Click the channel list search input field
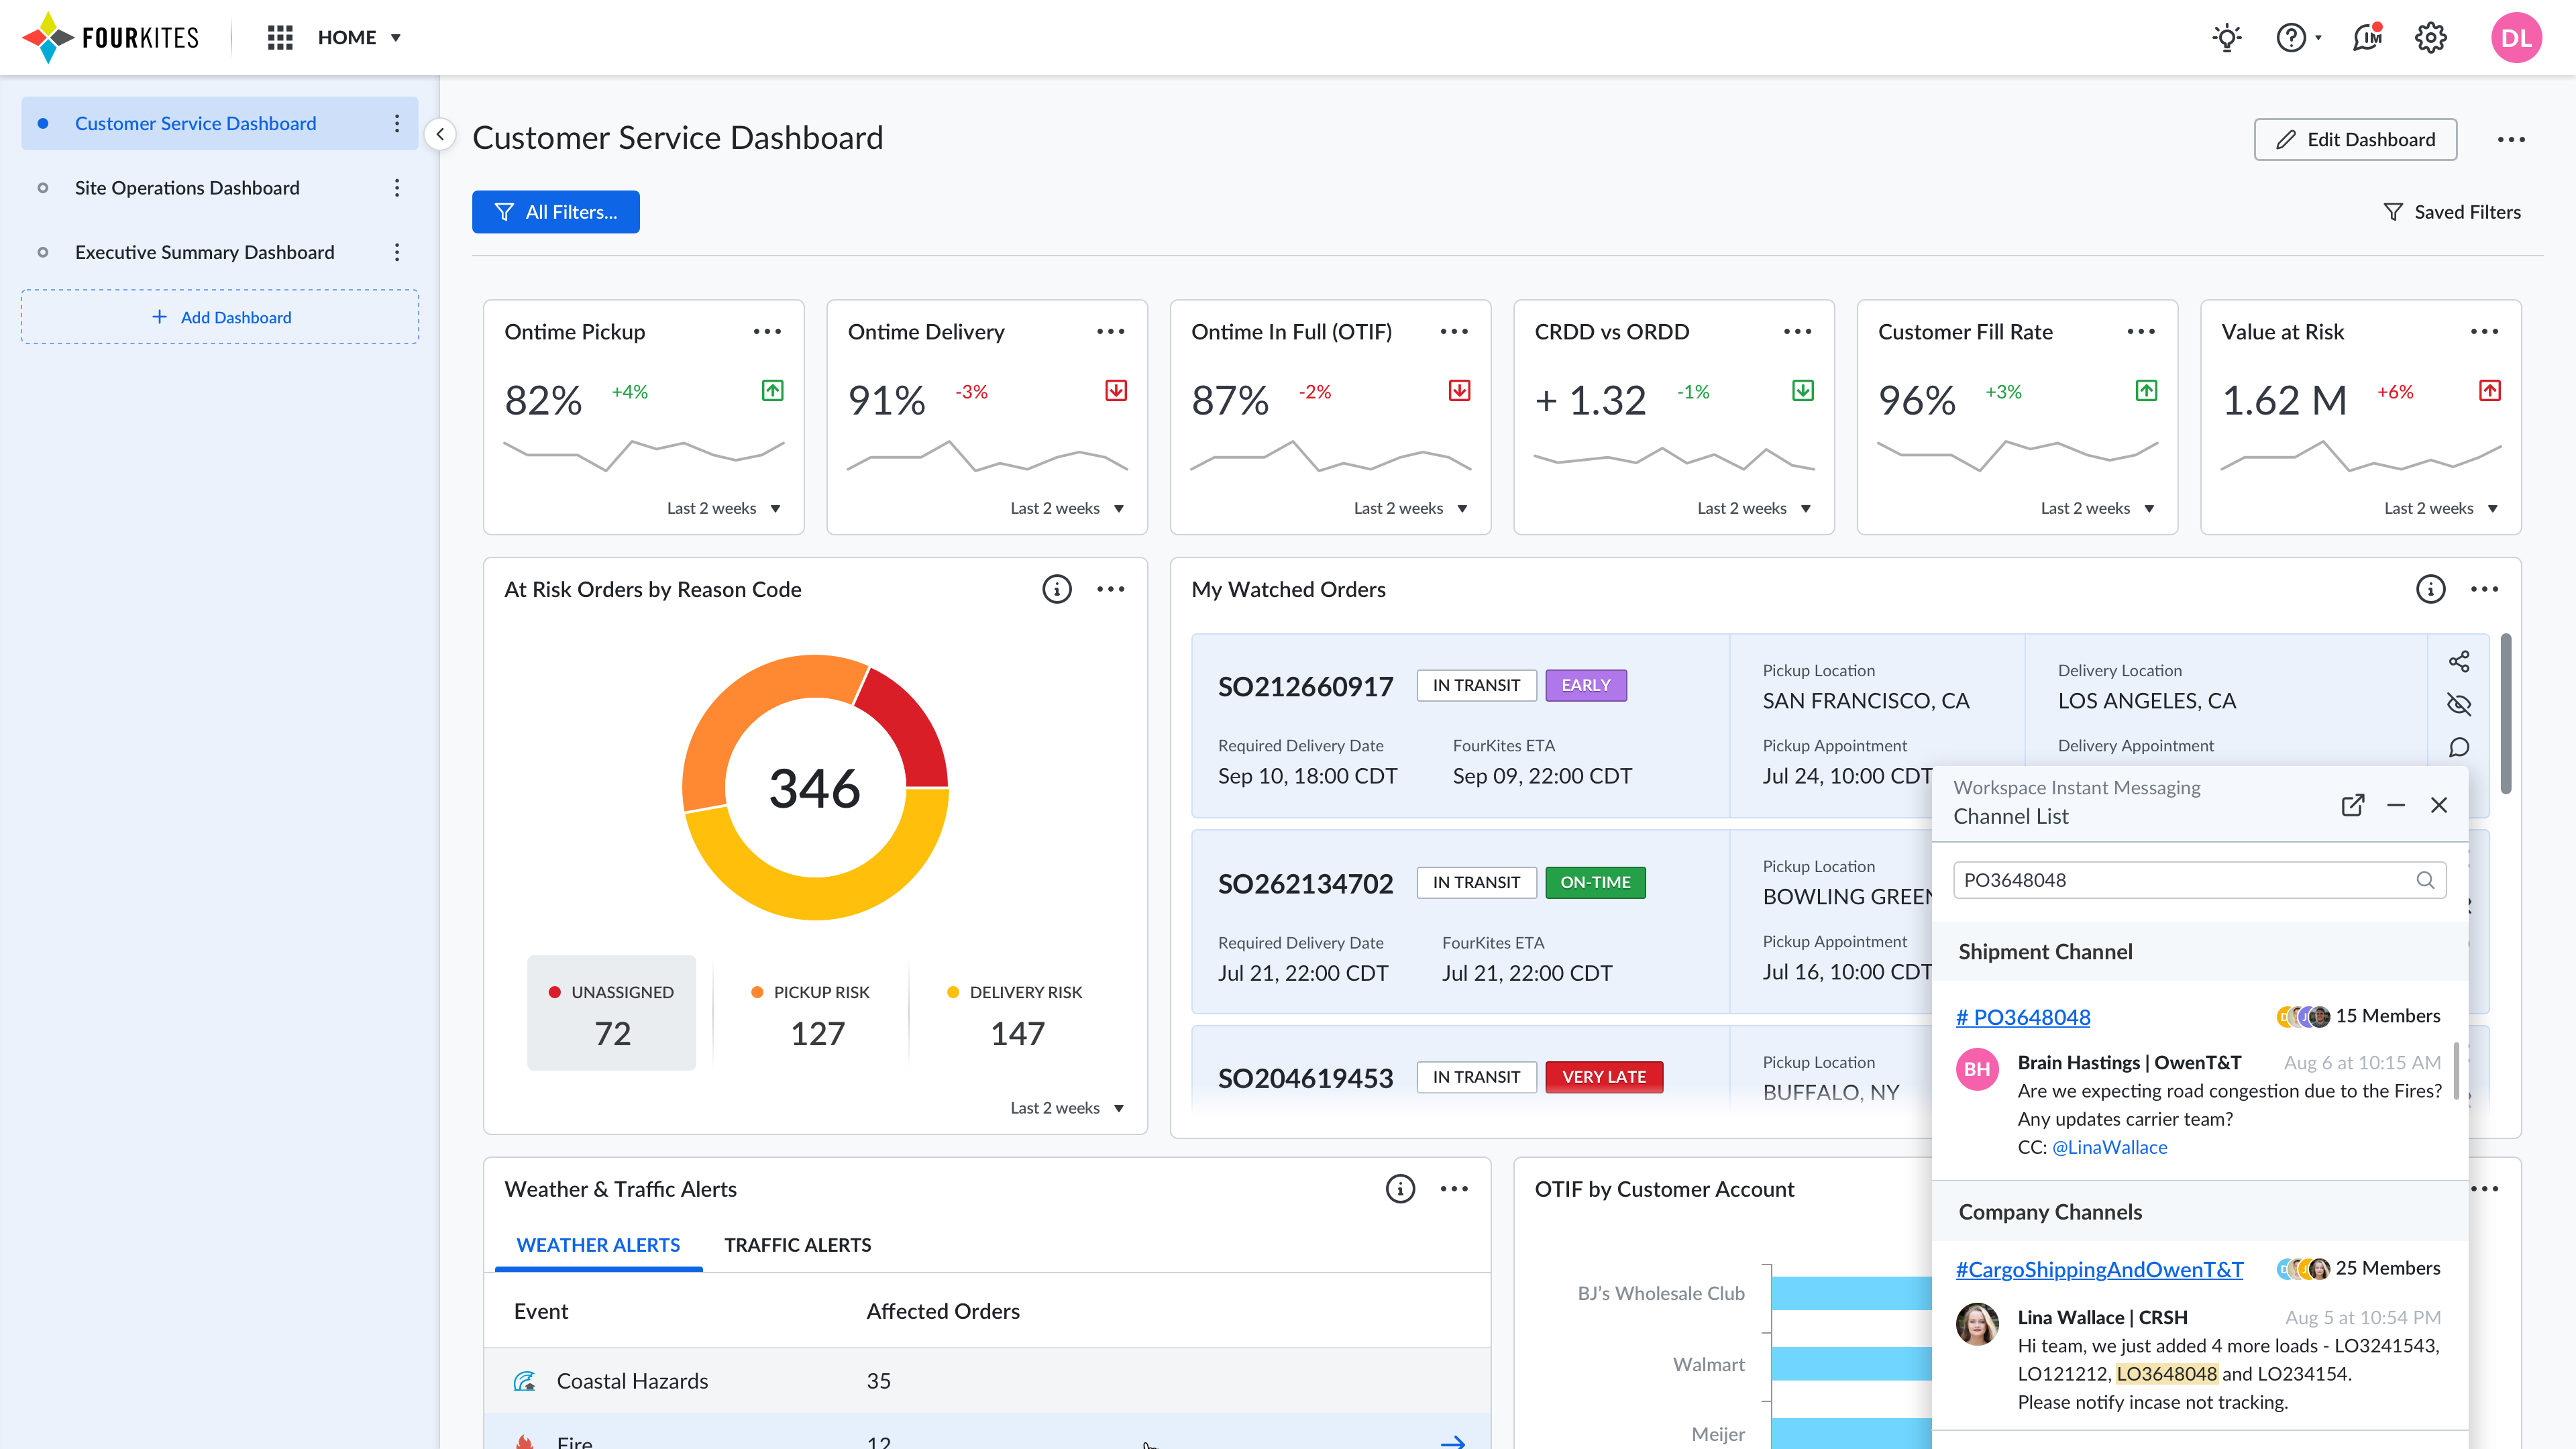The height and width of the screenshot is (1449, 2576). pos(2150,880)
